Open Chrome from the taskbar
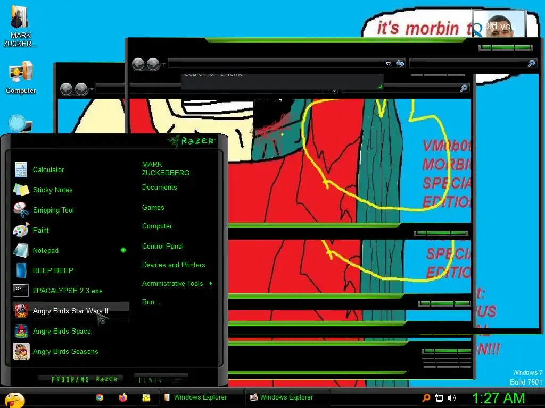 coord(100,397)
